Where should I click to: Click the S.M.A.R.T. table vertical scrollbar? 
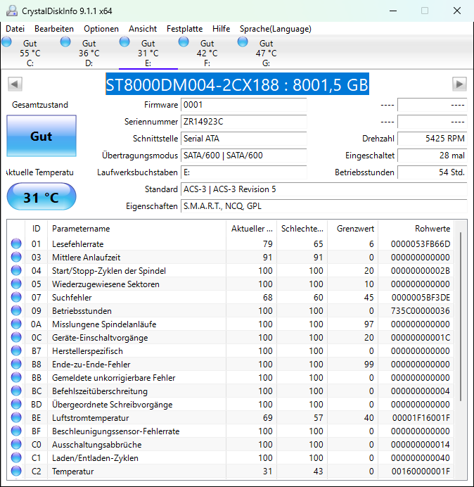[x=461, y=316]
